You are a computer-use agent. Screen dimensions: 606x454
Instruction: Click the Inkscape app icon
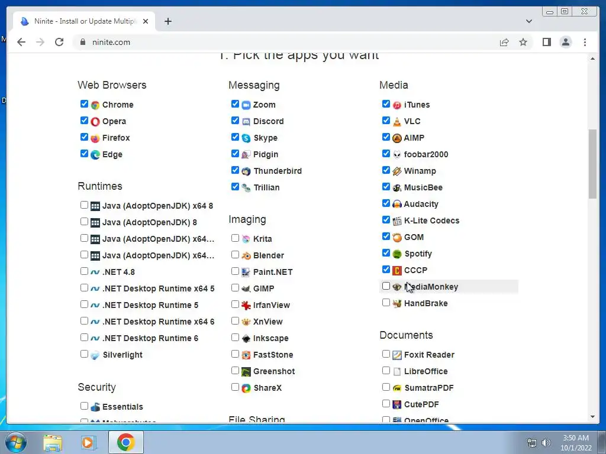[x=246, y=339]
